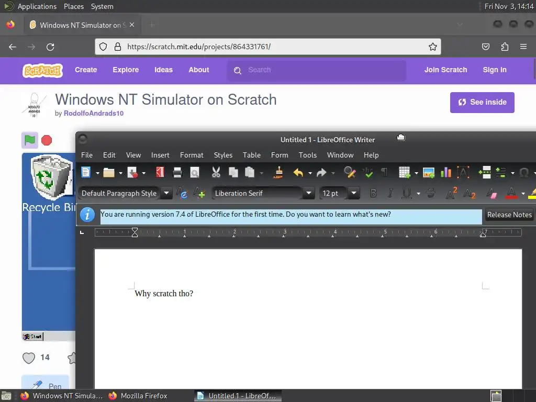This screenshot has width=536, height=402.
Task: Insert an image via picture icon
Action: click(429, 173)
